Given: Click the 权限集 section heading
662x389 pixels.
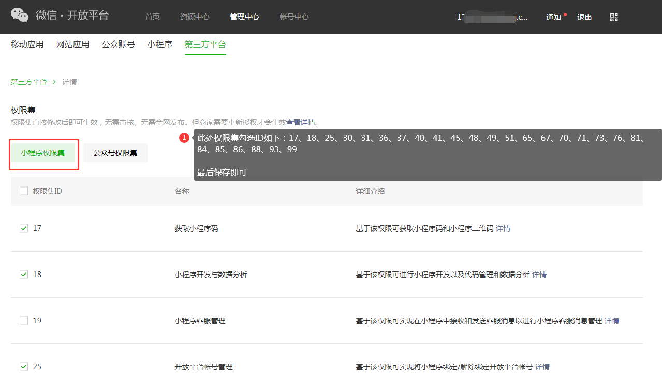Looking at the screenshot, I should tap(23, 110).
